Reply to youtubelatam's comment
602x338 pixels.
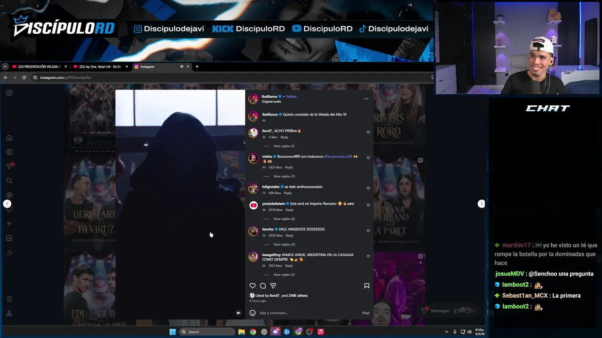coord(289,210)
